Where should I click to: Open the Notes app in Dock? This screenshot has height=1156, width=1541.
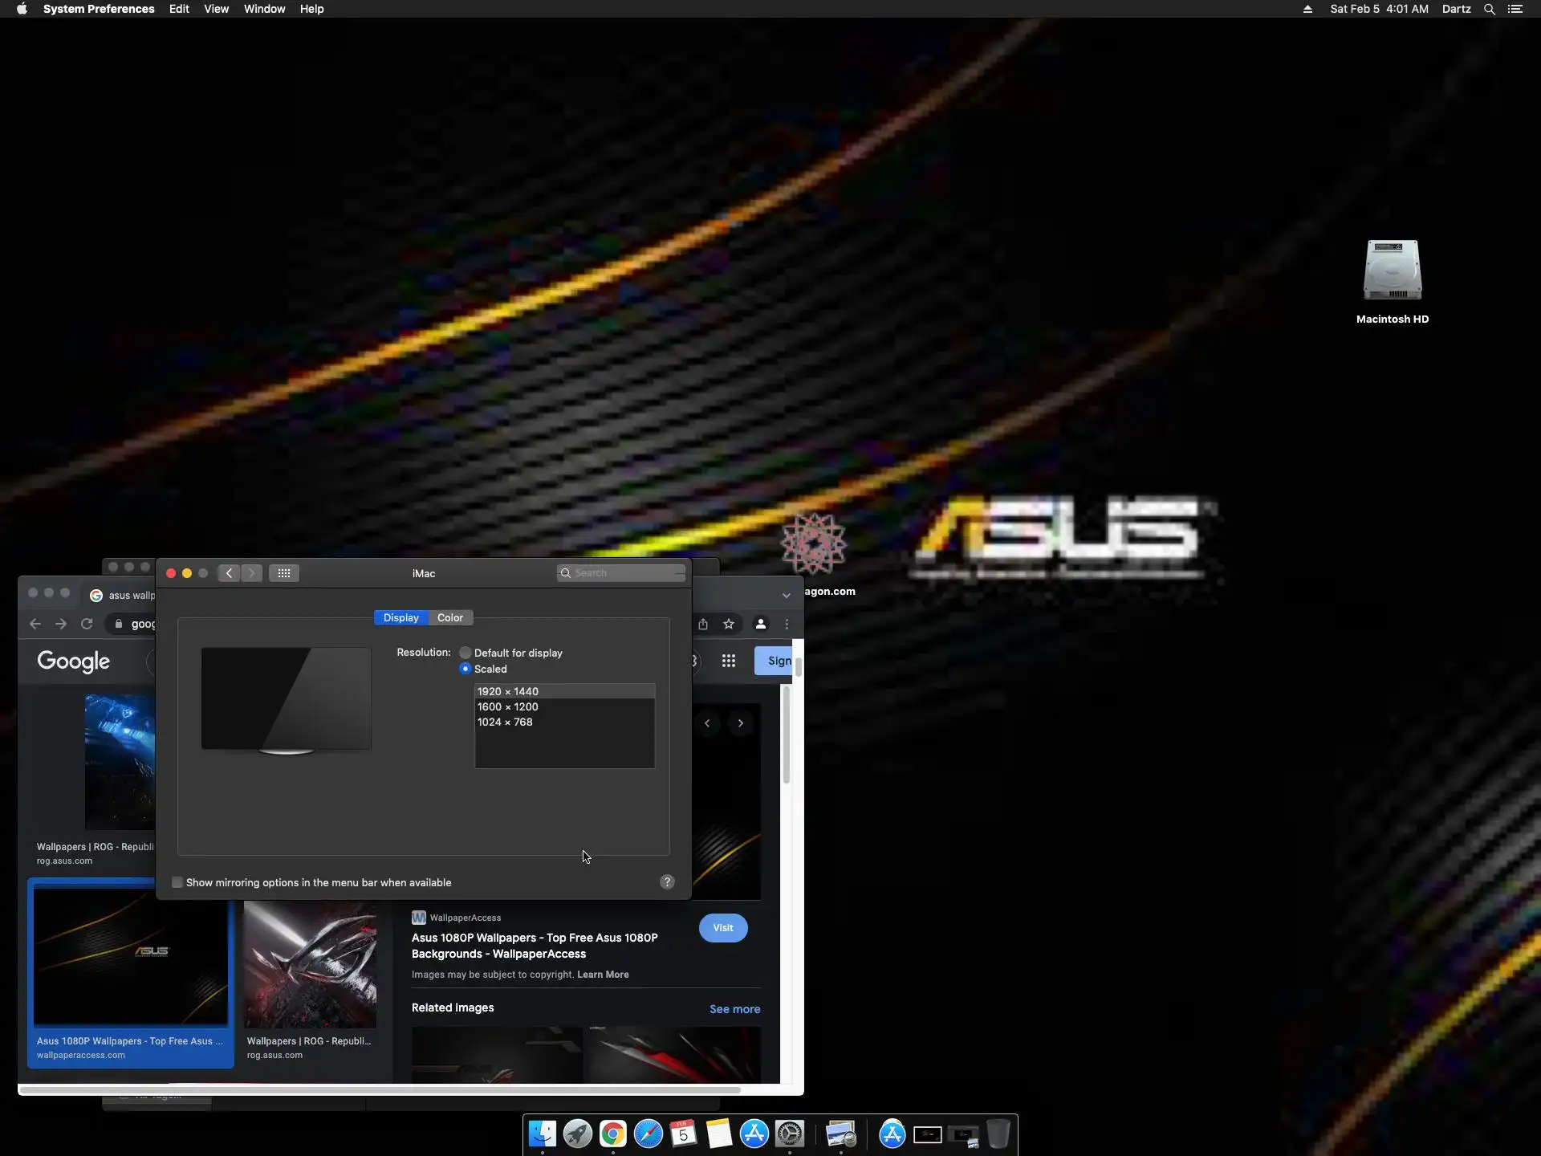719,1134
